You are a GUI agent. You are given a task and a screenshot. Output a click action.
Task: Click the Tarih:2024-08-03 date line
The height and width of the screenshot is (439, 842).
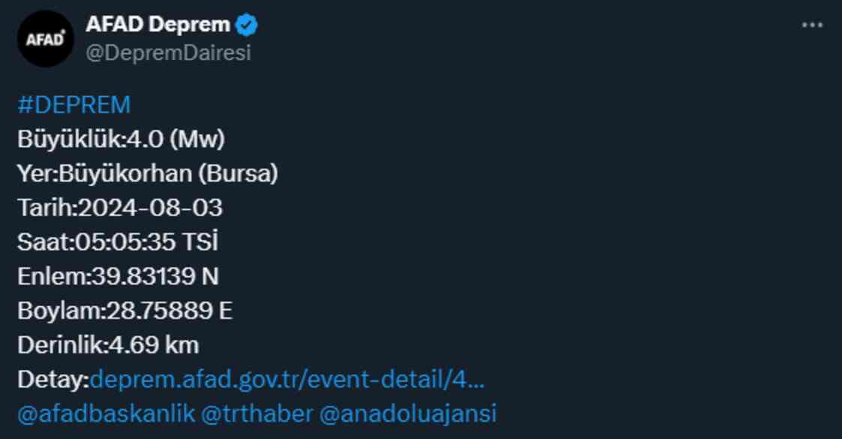(120, 208)
